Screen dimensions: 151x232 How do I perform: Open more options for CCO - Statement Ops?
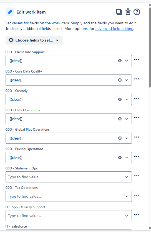pyautogui.click(x=137, y=176)
